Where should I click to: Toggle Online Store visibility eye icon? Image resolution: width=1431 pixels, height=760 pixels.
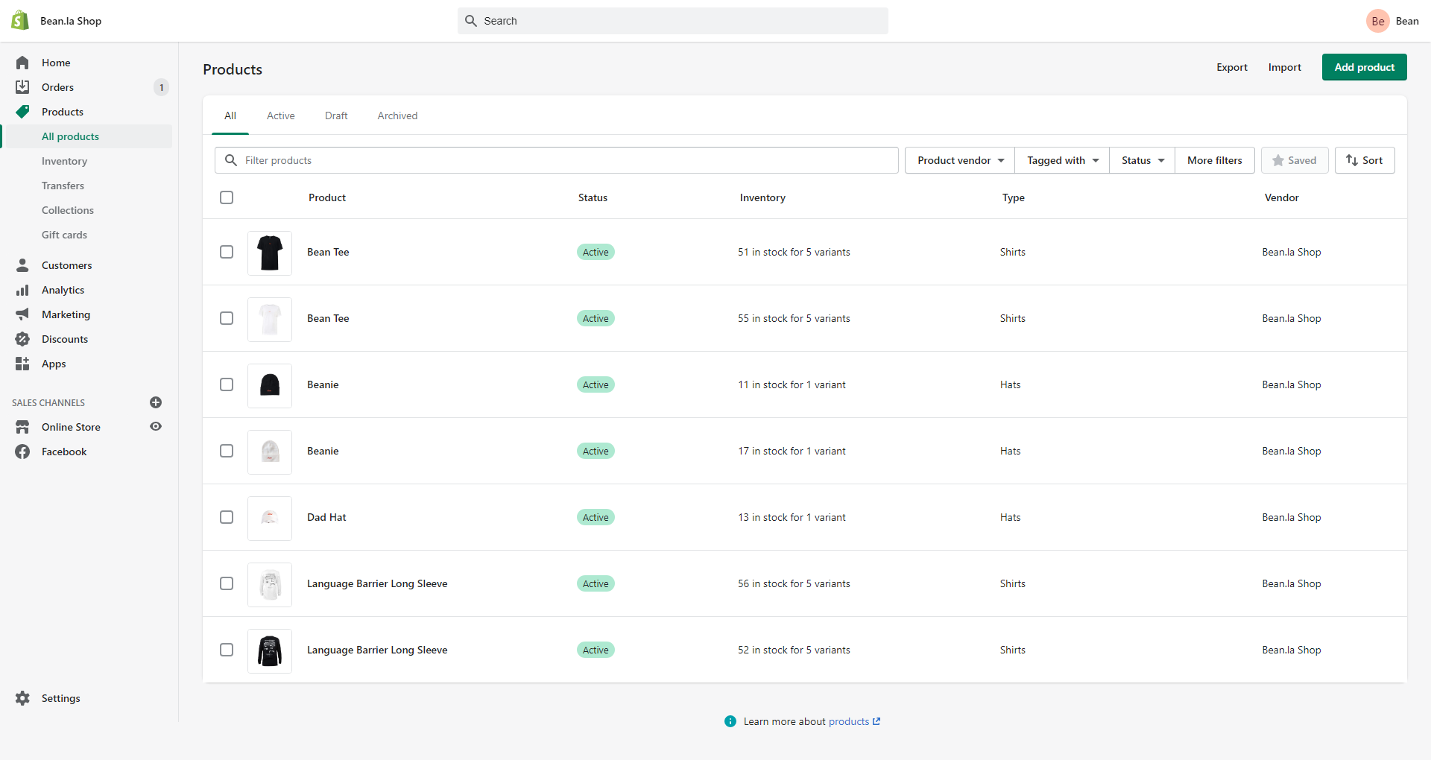click(156, 426)
